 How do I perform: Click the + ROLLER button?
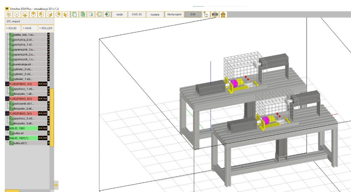coord(46,28)
